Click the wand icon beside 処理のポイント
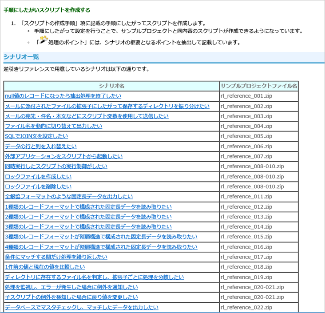 coord(43,41)
